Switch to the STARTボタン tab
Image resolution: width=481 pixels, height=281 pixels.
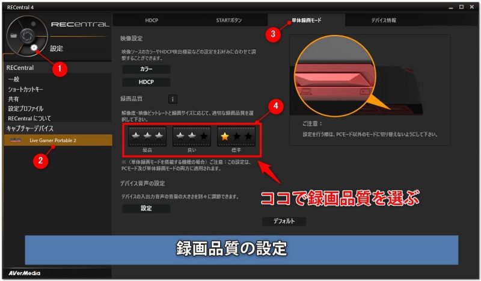229,20
